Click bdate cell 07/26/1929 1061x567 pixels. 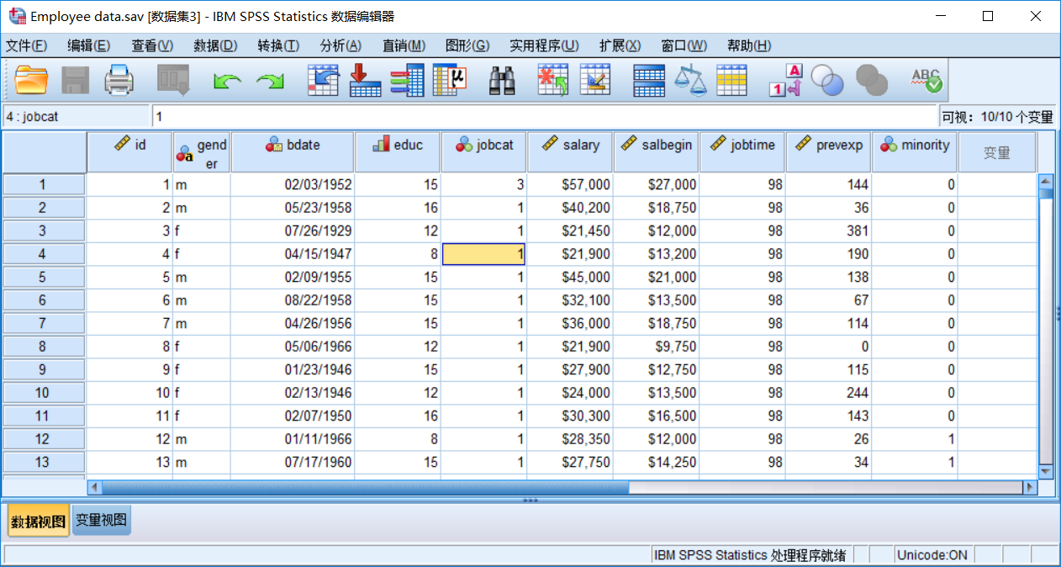(x=293, y=231)
